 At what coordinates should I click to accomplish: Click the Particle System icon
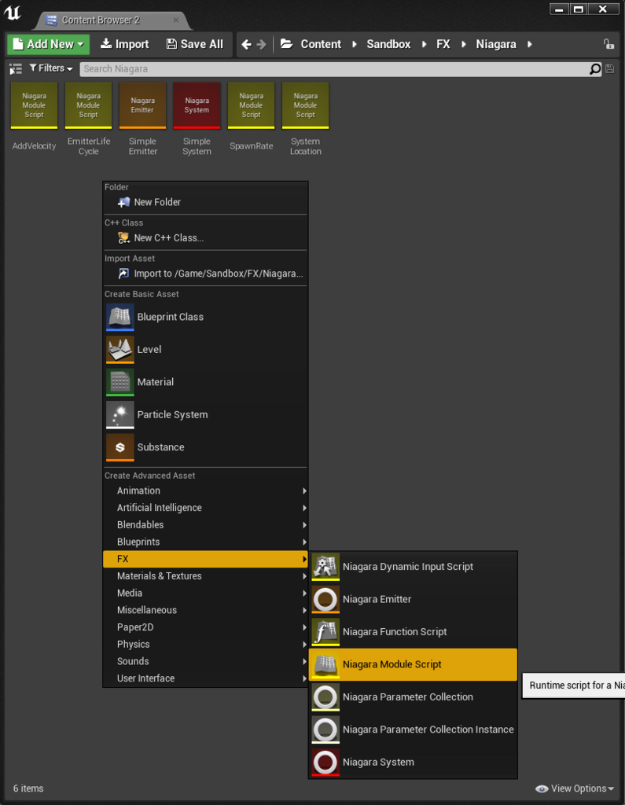tap(119, 415)
